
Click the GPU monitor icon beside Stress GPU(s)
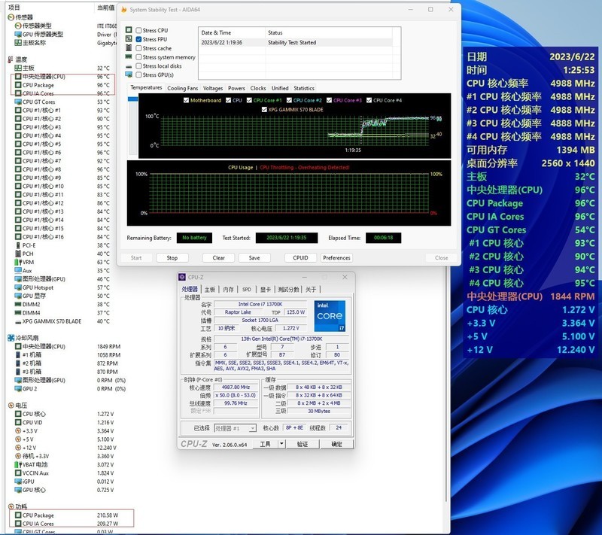(x=129, y=74)
